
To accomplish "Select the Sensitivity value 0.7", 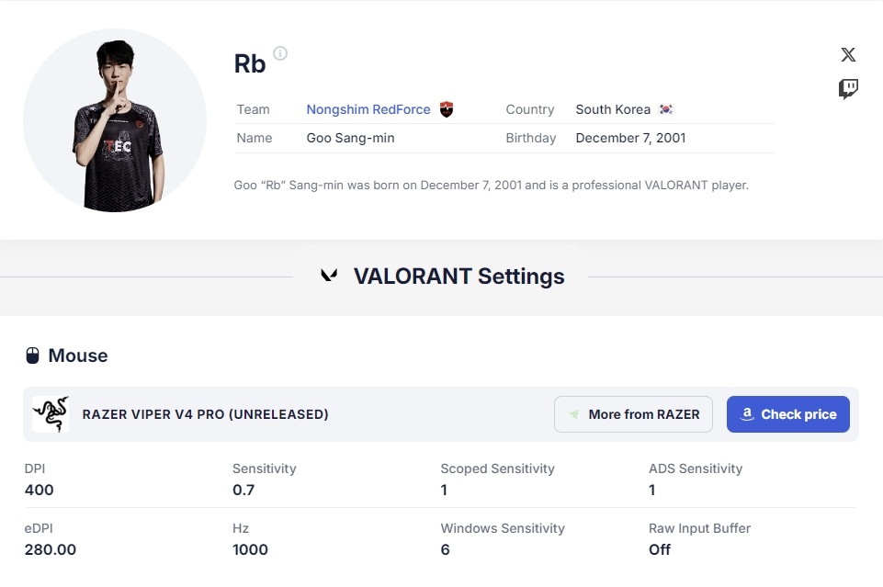I will point(243,490).
